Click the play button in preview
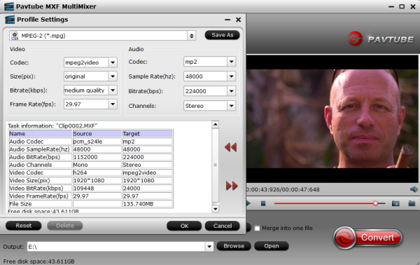 click(248, 203)
